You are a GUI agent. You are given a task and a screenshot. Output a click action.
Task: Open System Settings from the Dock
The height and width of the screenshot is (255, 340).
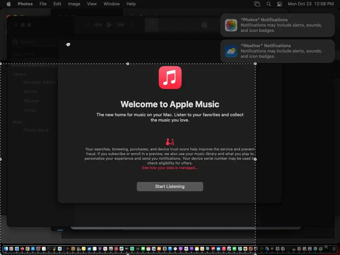pyautogui.click(x=38, y=249)
